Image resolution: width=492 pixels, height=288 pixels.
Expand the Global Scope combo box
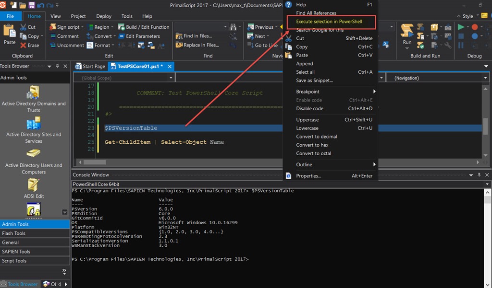click(x=171, y=78)
